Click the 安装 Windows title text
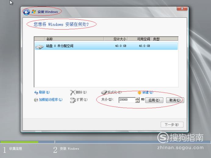 point(48,12)
